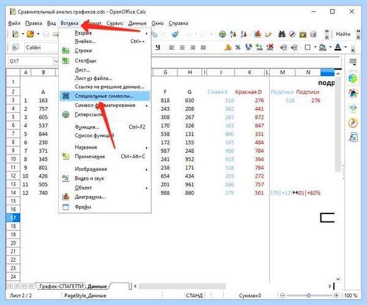The height and width of the screenshot is (305, 367).
Task: Click the Decrease indent icon
Action: point(283,48)
